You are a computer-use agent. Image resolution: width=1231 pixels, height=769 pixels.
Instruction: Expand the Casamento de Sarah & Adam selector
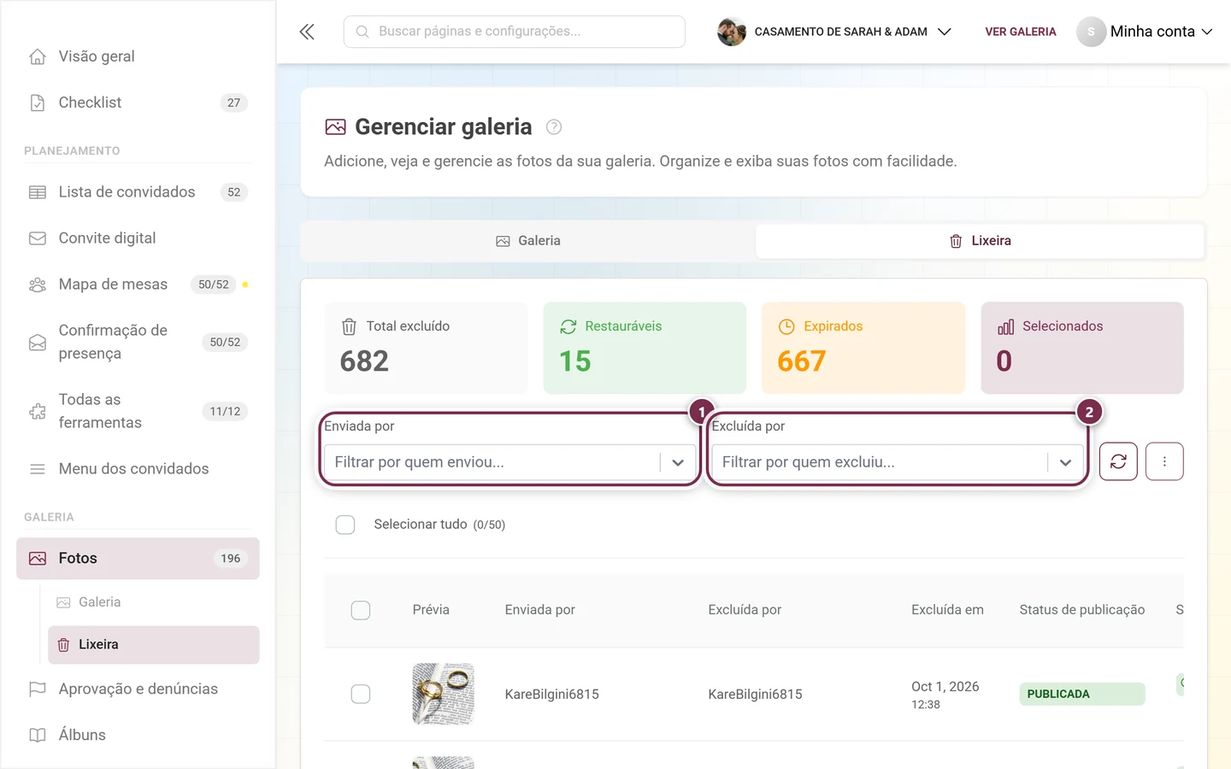point(834,32)
